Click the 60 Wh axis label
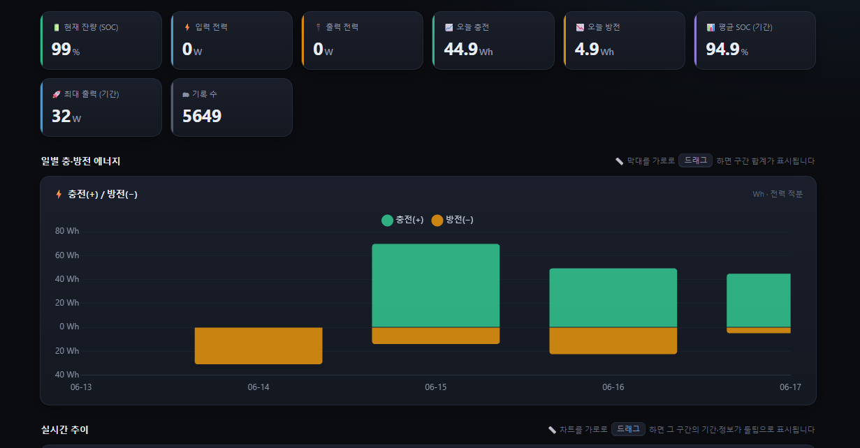The width and height of the screenshot is (860, 448). point(68,255)
